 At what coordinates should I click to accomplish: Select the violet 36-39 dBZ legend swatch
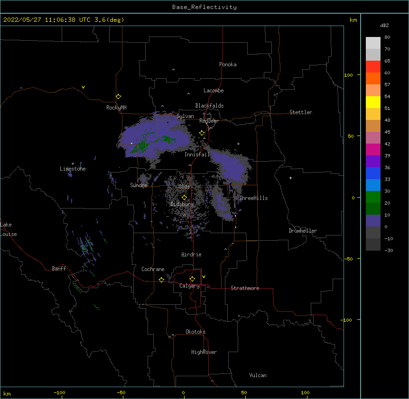coord(373,162)
